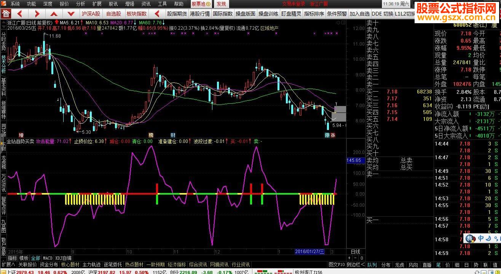Select the 直播 tab in the order panel
The width and height of the screenshot is (501, 274).
tap(427, 264)
